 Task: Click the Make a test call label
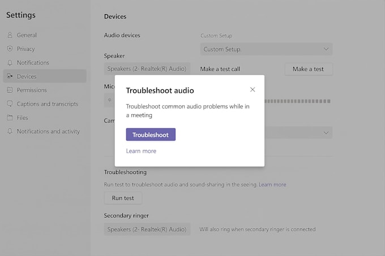pyautogui.click(x=220, y=69)
